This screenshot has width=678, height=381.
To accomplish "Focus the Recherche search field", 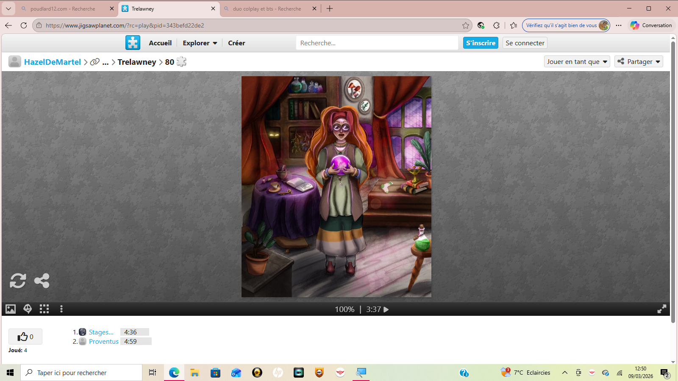I will pyautogui.click(x=377, y=43).
